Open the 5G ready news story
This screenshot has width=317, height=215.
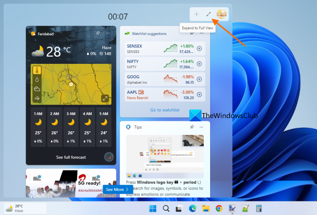[71, 183]
